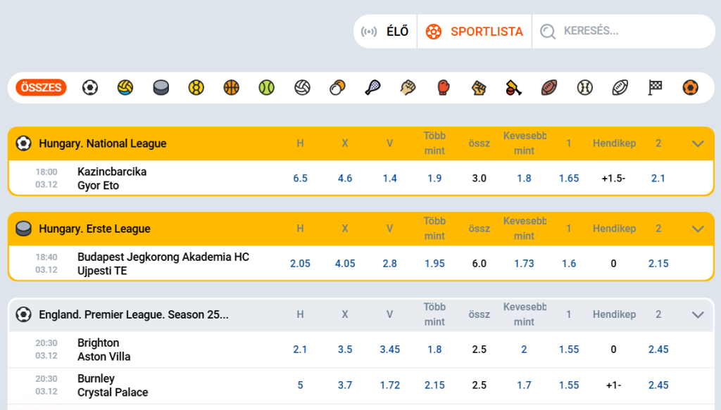
Task: Pick draw odds 3.5 for Brighton–Aston Villa
Action: pos(345,350)
